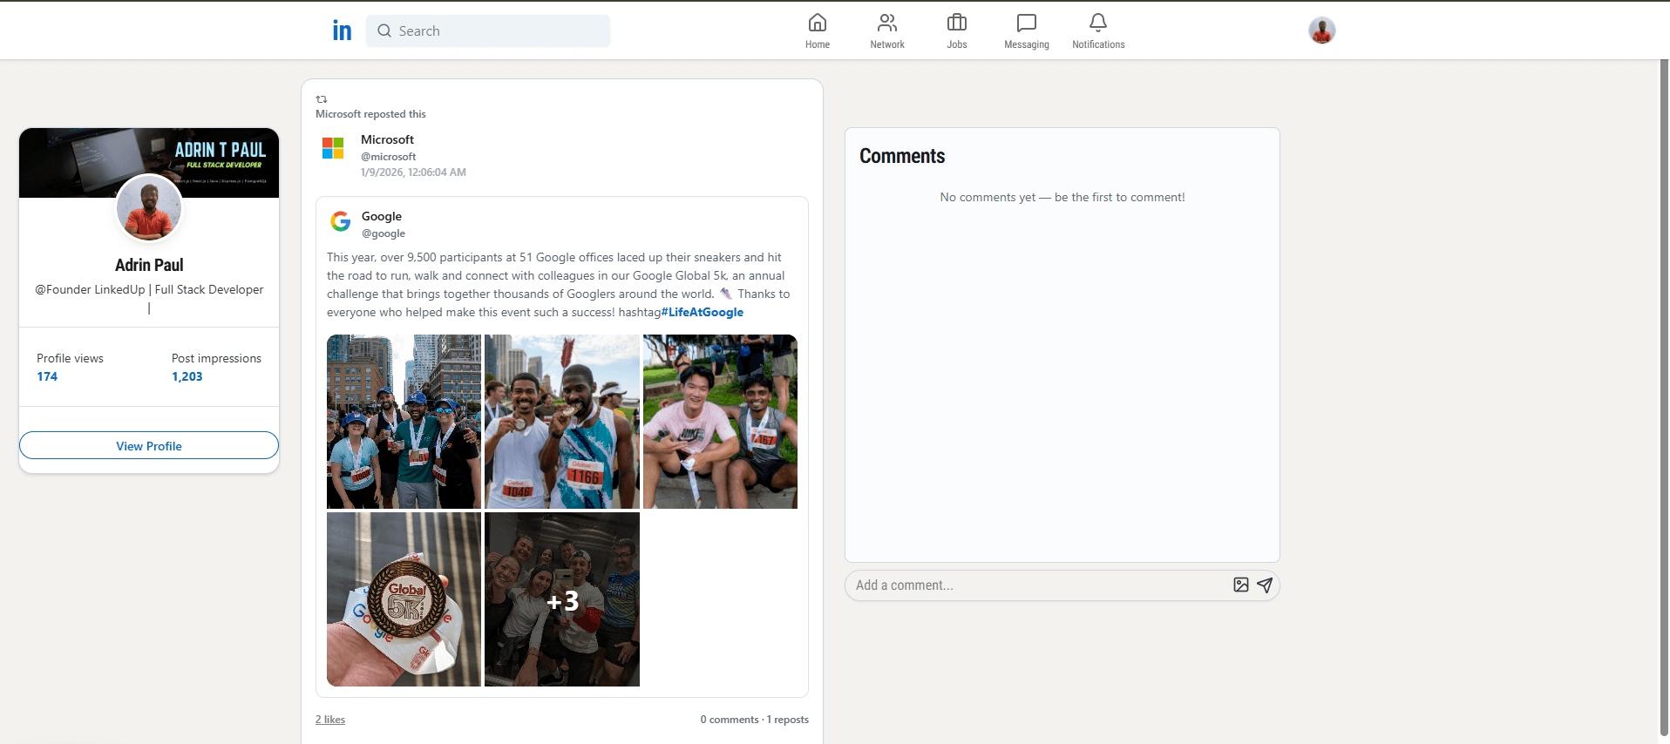
Task: Click Adrin Paul's profile photo in the sidebar
Action: coord(149,208)
